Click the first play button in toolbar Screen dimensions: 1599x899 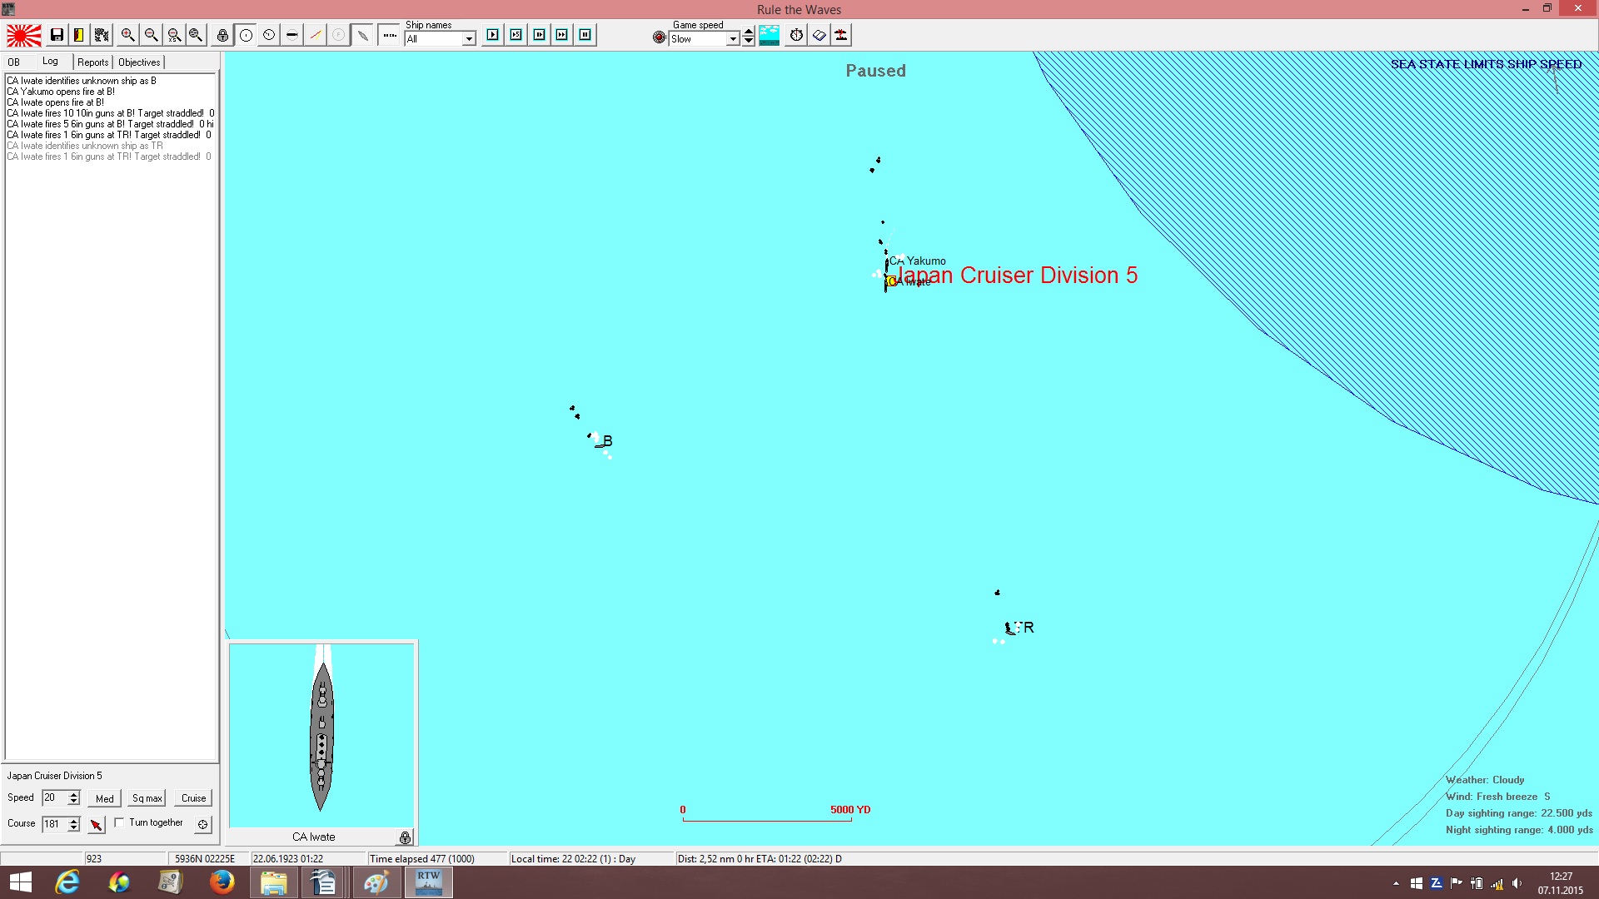point(493,35)
